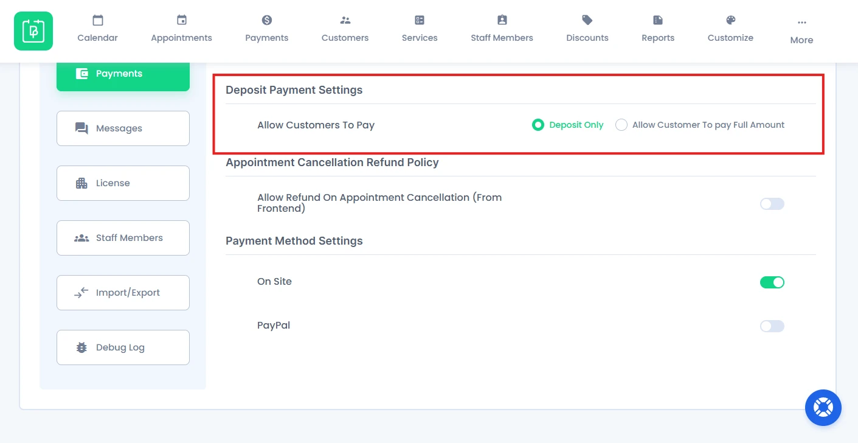Click the Customize palette icon
The width and height of the screenshot is (858, 443).
click(731, 20)
